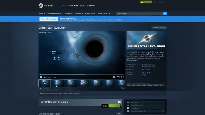Select the fourth thumbnail with red lights
205x115 pixels.
(x=83, y=83)
